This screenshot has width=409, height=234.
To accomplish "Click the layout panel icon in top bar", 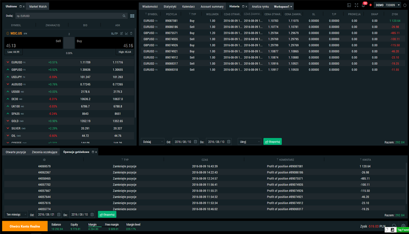I will pos(349,5).
